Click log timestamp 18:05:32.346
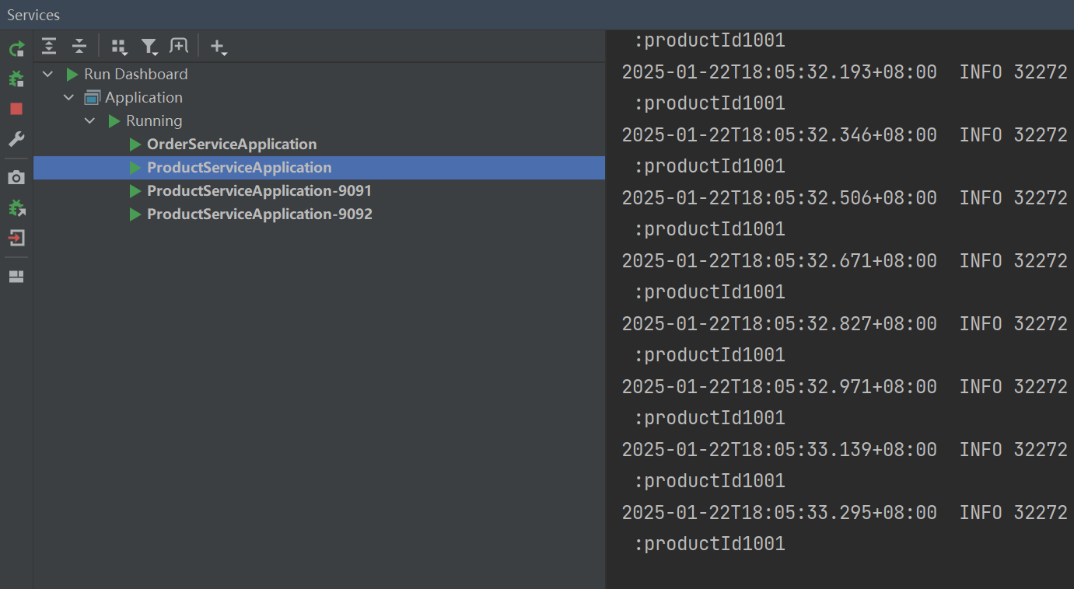1074x589 pixels. pyautogui.click(x=779, y=135)
